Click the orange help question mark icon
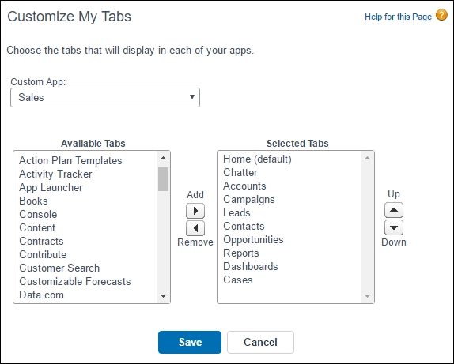 441,15
